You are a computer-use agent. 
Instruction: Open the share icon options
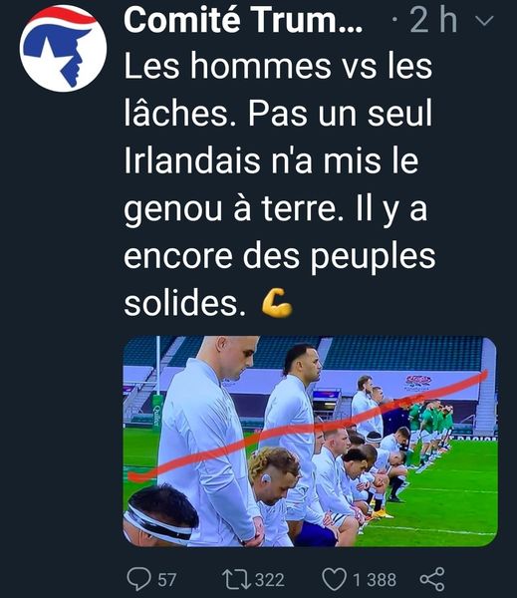coord(432,579)
